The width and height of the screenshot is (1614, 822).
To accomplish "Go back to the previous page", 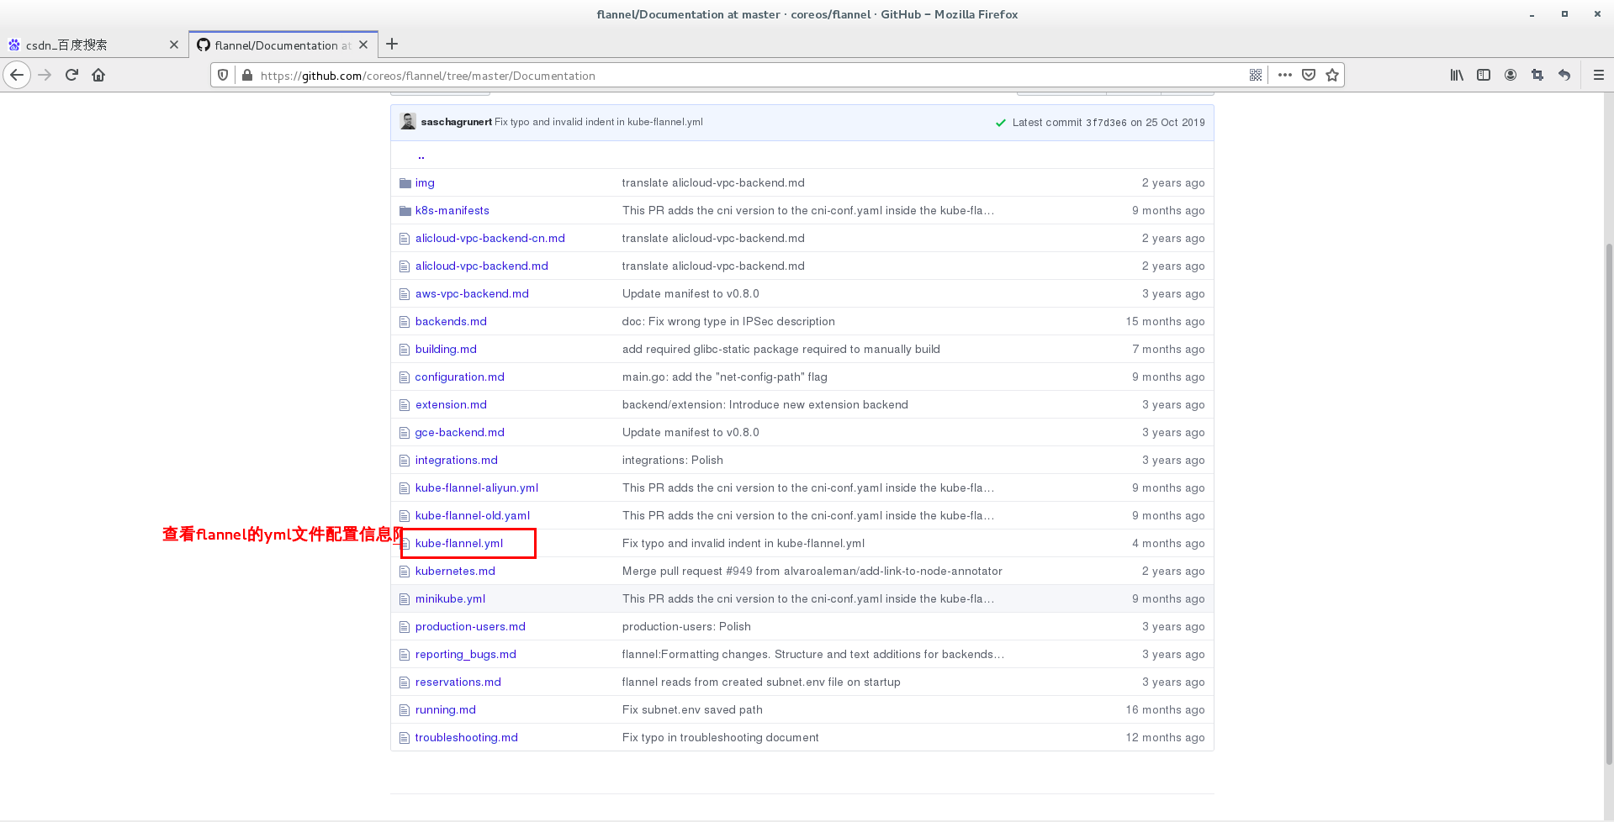I will coord(17,75).
